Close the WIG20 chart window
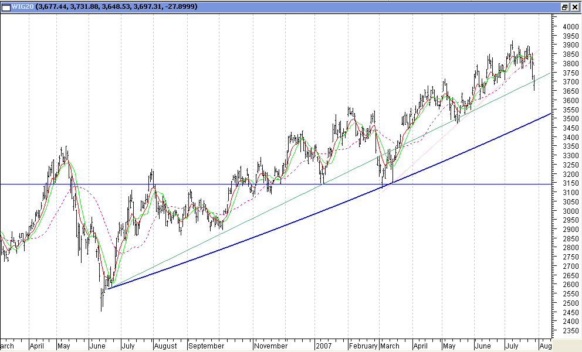This screenshot has width=582, height=352. point(574,6)
